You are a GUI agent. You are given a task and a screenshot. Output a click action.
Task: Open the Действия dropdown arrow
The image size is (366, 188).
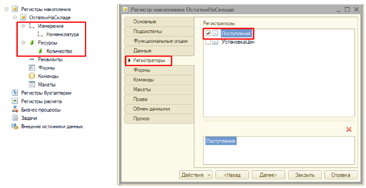click(x=209, y=175)
